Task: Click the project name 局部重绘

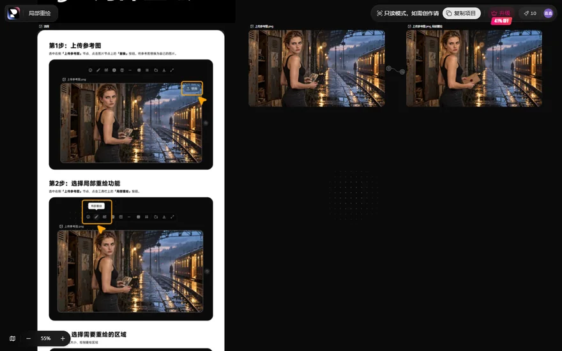Action: (40, 13)
